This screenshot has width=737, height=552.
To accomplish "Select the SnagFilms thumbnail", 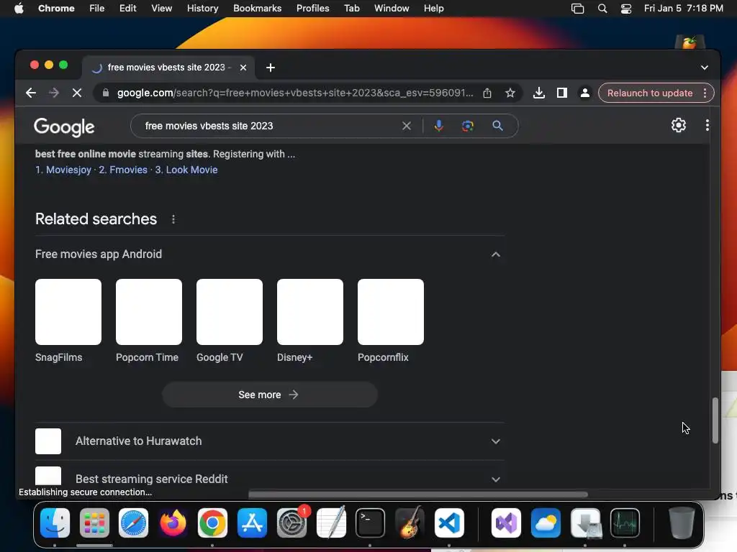I will pos(68,312).
